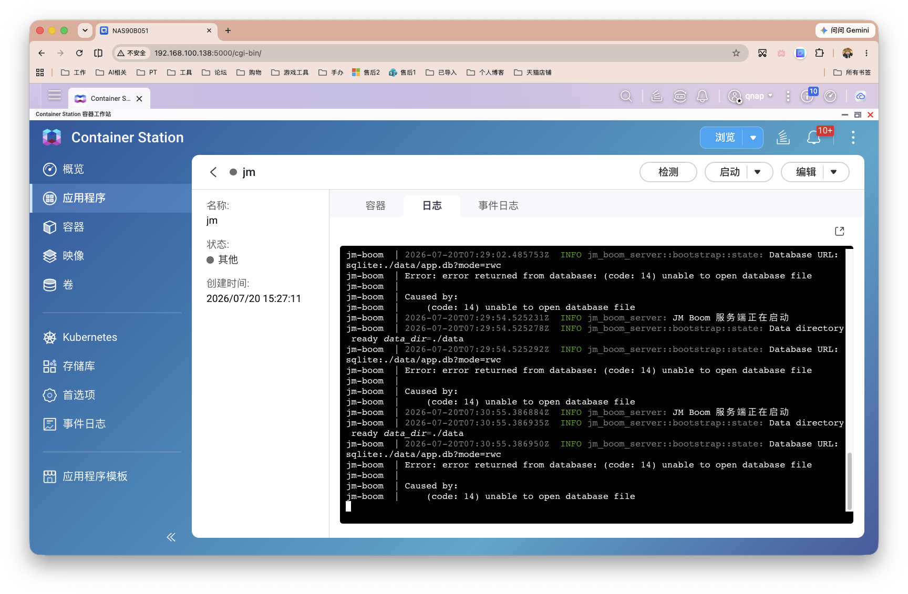Open 应用程序模板 in sidebar
The height and width of the screenshot is (594, 908).
click(x=111, y=476)
